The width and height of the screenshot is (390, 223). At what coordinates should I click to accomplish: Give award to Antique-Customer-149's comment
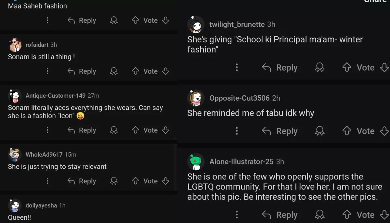click(114, 130)
